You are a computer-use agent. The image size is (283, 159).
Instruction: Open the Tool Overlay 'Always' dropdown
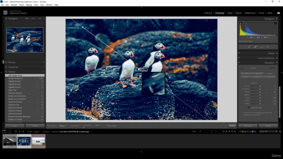[63, 125]
